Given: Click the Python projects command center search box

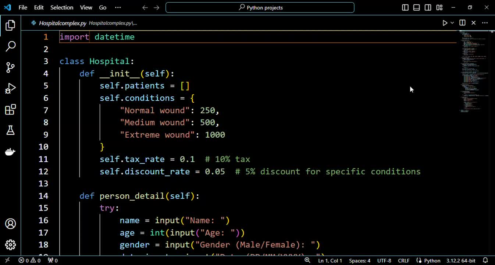Looking at the screenshot, I should tap(260, 7).
